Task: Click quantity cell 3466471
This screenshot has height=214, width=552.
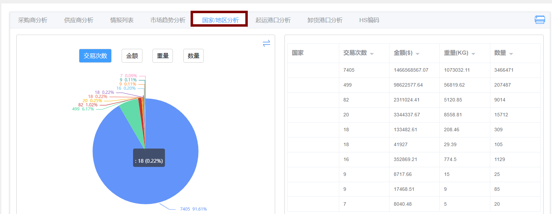Action: point(504,70)
